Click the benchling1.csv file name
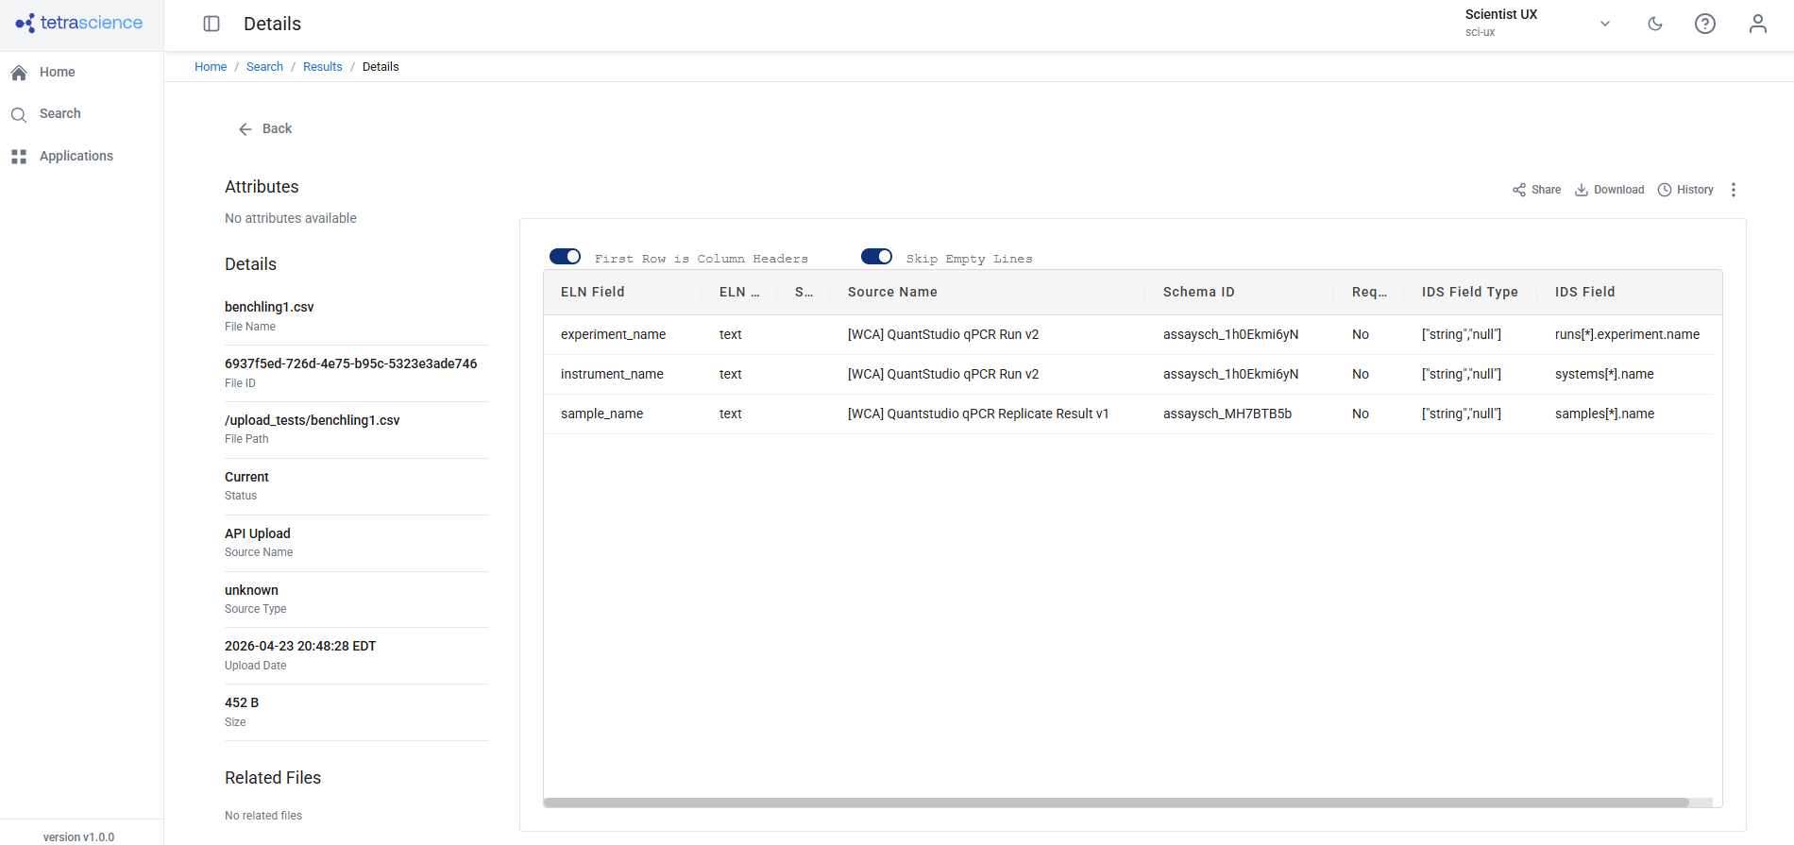 coord(269,307)
